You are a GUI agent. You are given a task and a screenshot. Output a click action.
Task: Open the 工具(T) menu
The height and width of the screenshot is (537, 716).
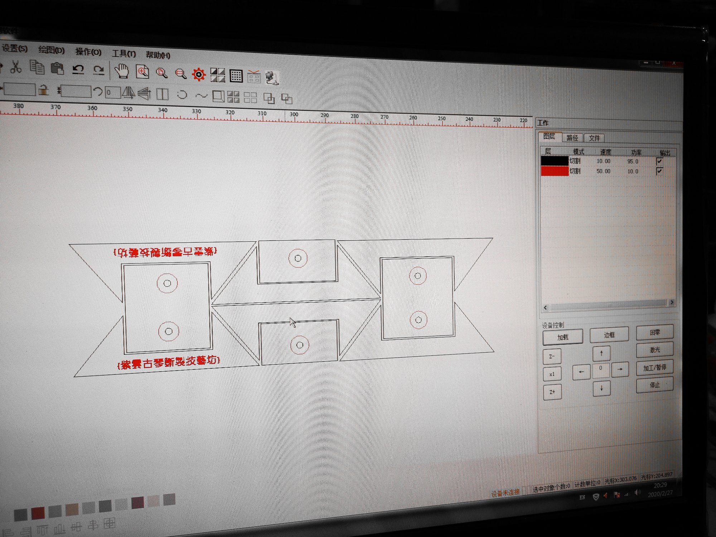(x=124, y=54)
